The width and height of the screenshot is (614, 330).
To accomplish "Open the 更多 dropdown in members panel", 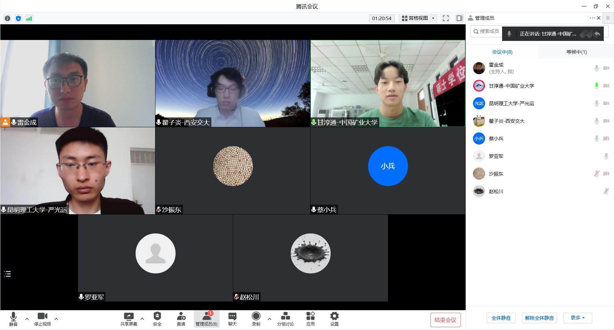I will (578, 318).
